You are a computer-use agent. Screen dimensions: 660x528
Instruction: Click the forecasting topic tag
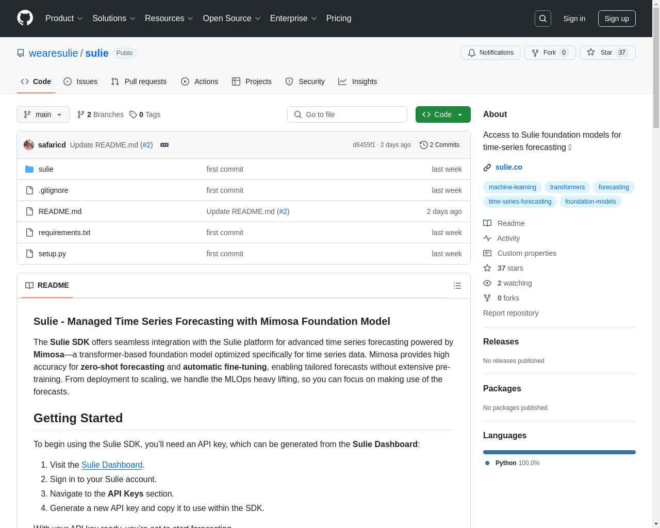[614, 187]
